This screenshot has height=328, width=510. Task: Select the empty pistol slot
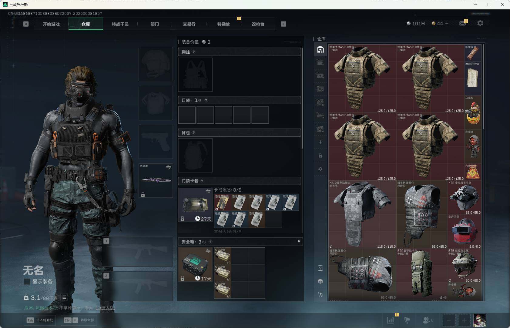[x=156, y=142]
